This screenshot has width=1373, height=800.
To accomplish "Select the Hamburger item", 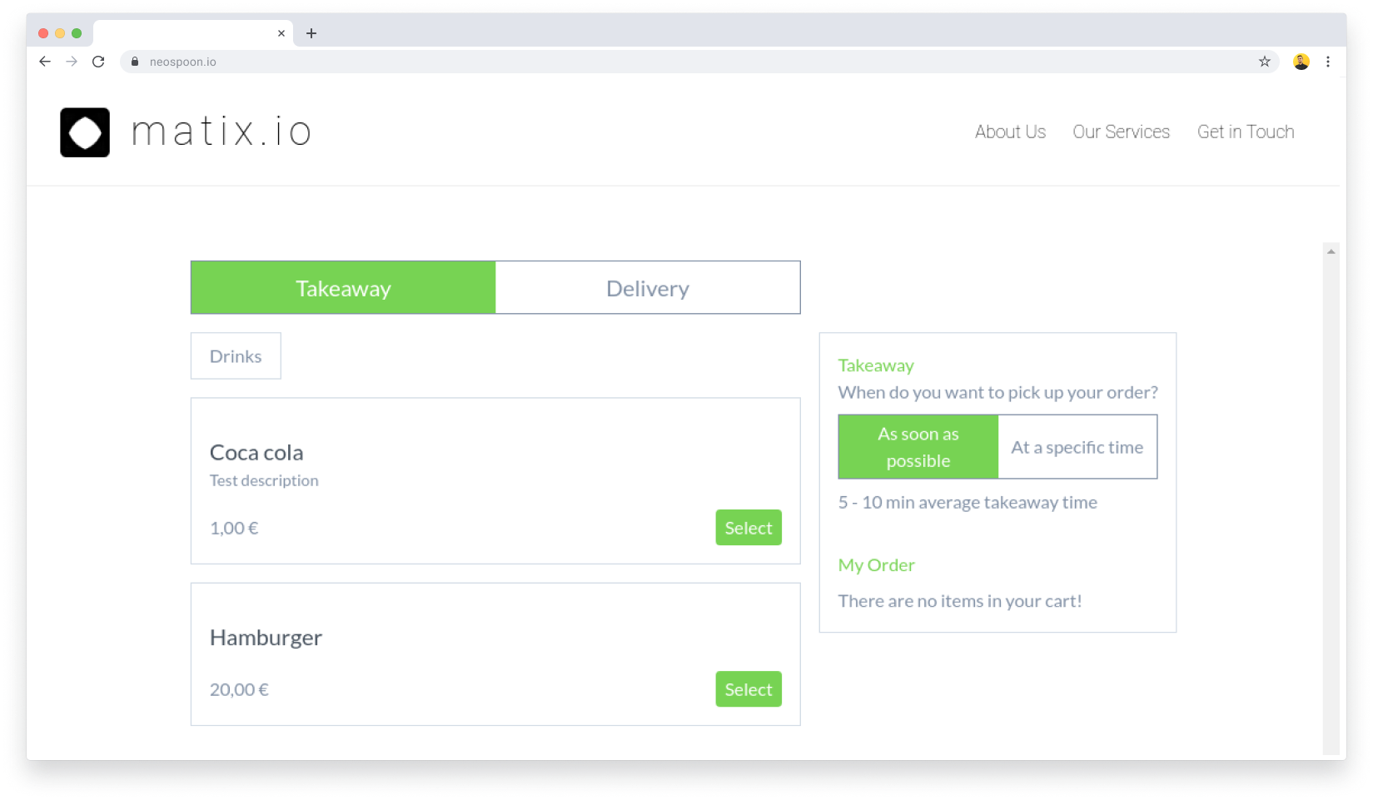I will pyautogui.click(x=748, y=689).
